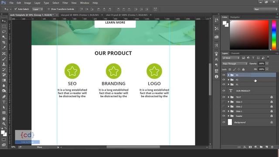
Task: Click the BRANDING label on canvas
Action: pos(113,83)
